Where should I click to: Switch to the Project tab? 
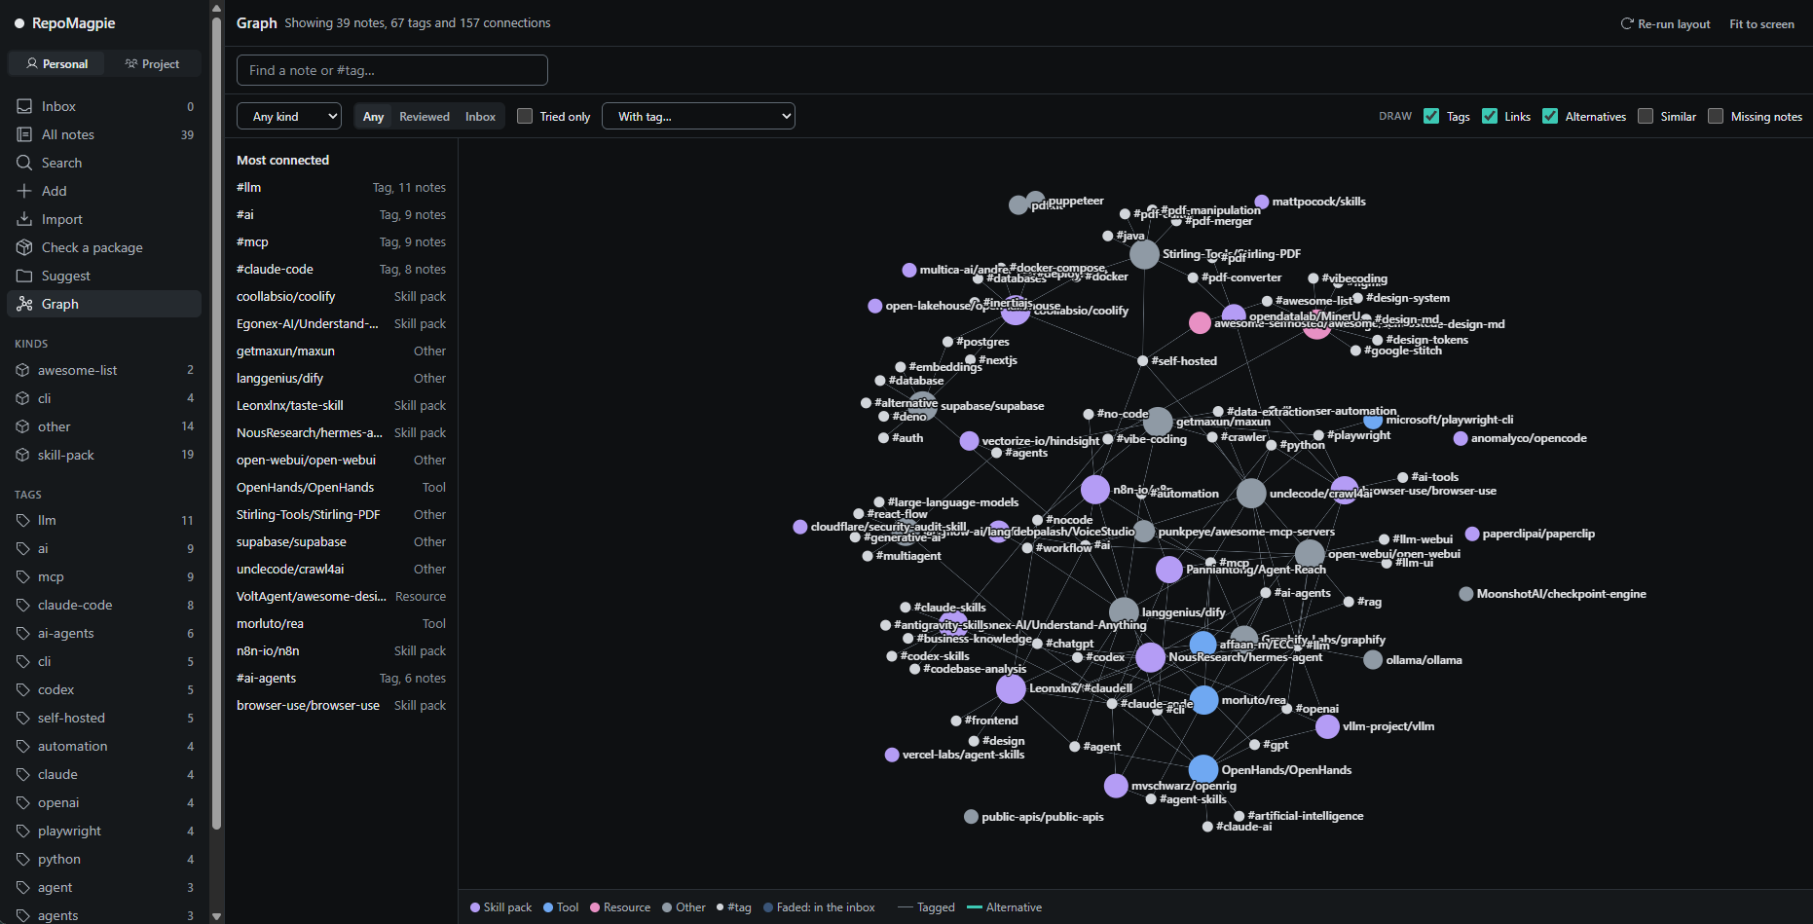pos(153,63)
